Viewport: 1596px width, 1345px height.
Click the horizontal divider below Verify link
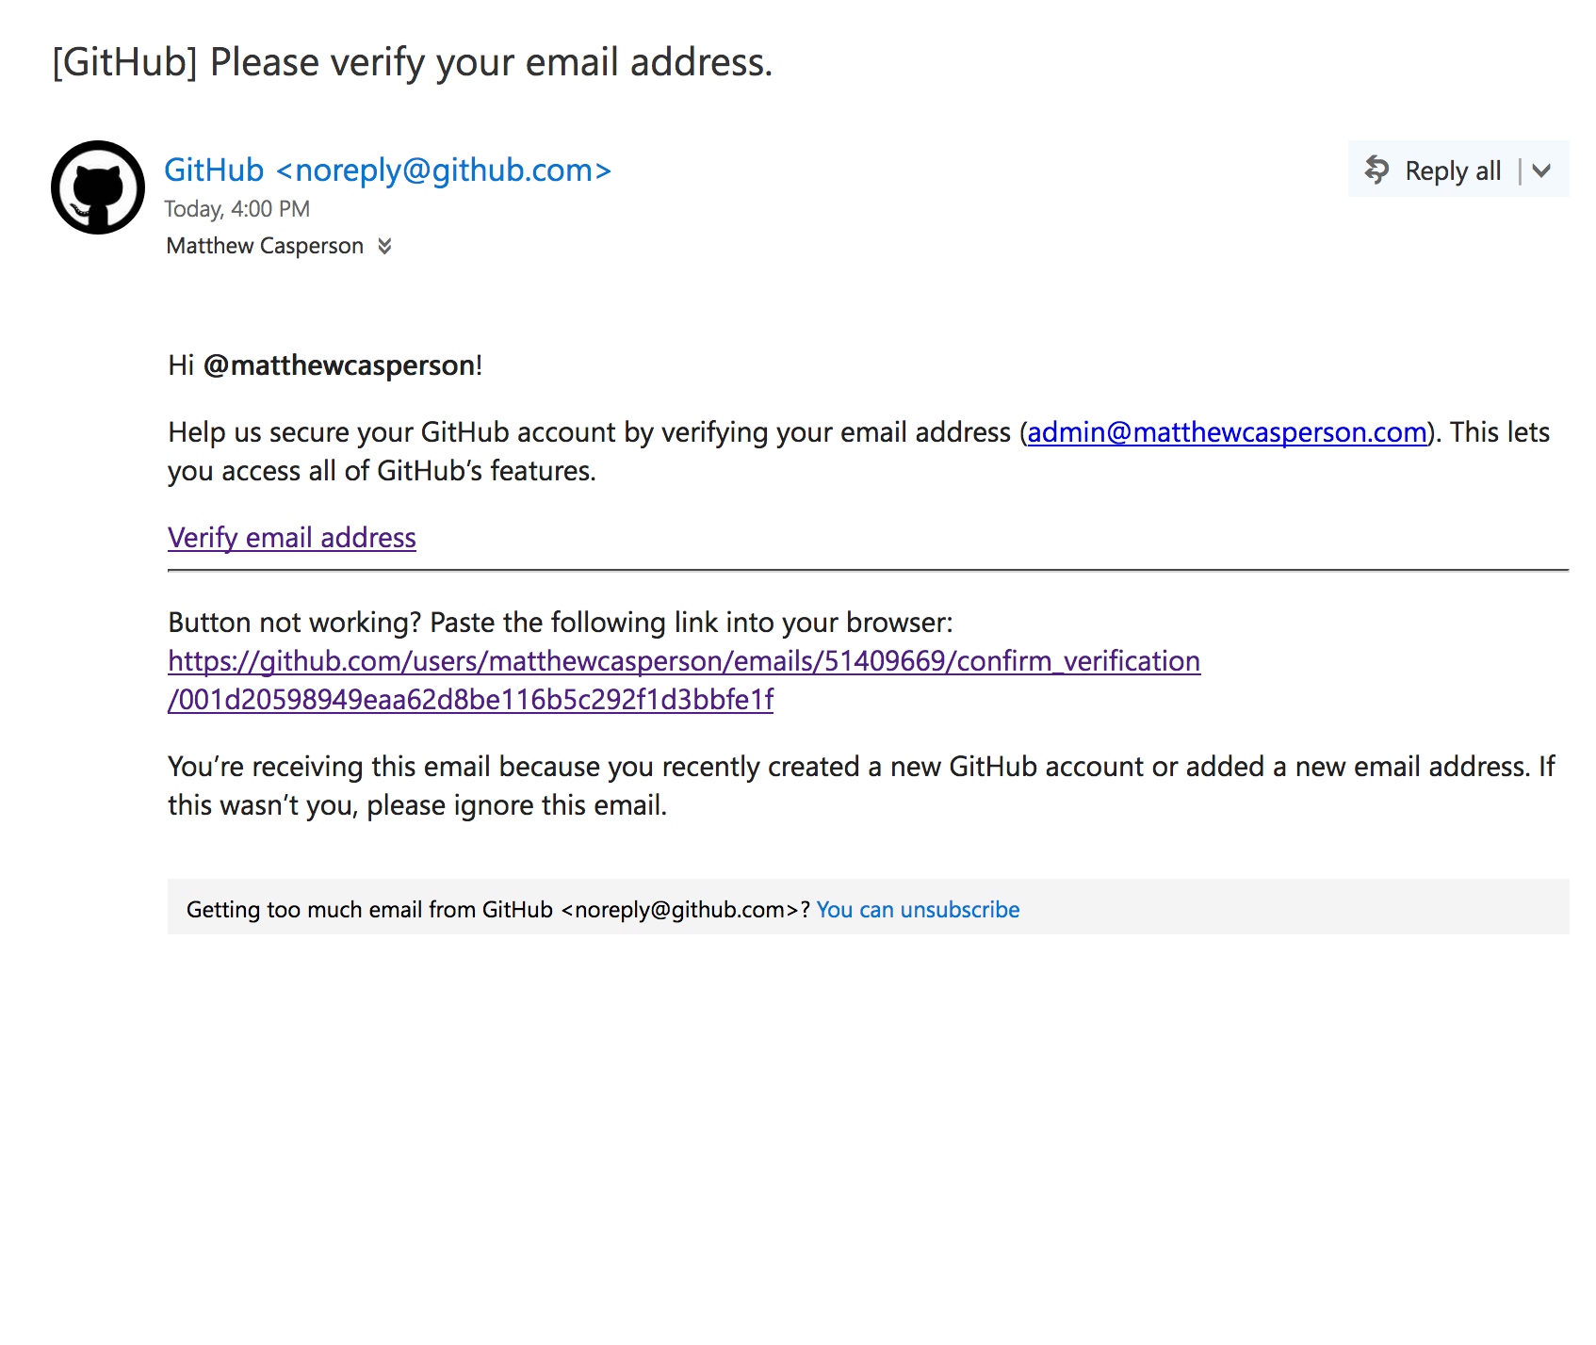click(x=867, y=570)
